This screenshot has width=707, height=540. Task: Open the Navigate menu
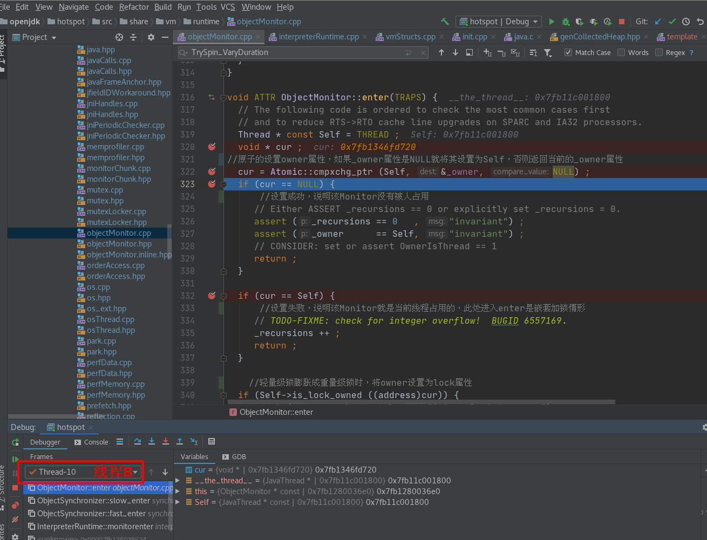click(x=73, y=7)
